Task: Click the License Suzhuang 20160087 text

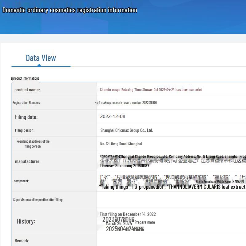Action: tap(125, 166)
